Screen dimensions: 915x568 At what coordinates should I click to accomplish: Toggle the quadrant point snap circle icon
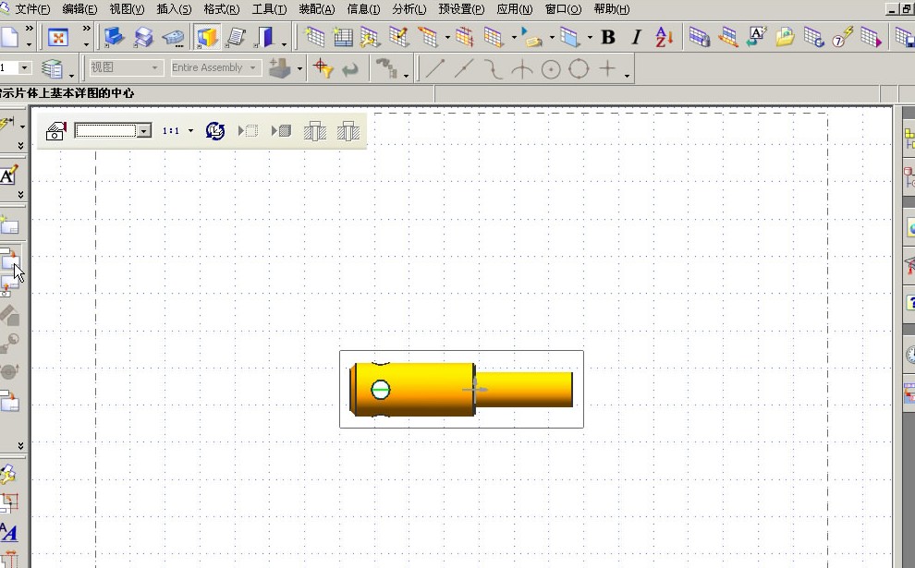point(579,68)
